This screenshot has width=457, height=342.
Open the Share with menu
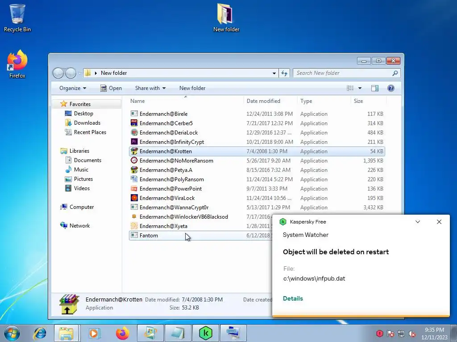150,88
